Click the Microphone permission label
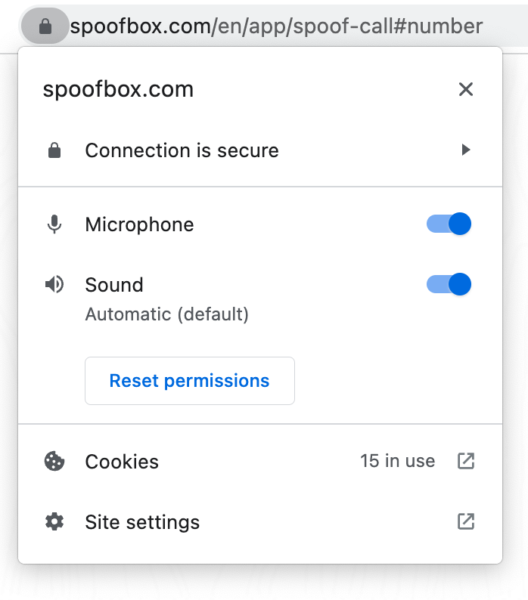The height and width of the screenshot is (600, 528). click(x=139, y=224)
